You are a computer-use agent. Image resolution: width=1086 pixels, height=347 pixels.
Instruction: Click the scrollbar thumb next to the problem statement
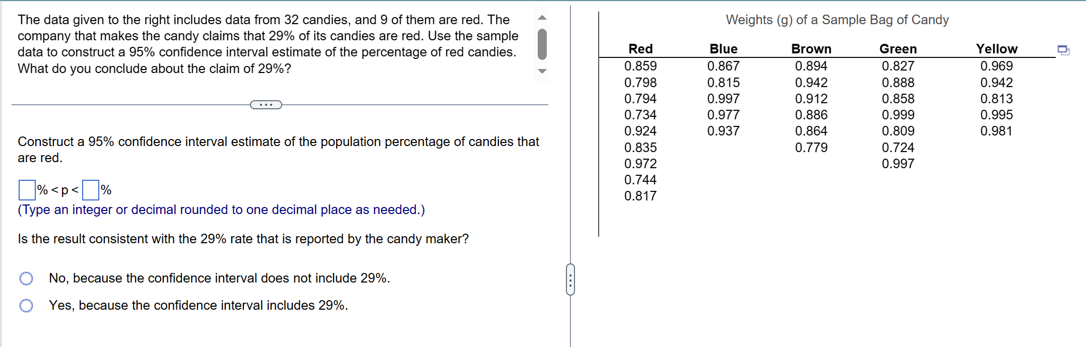tap(541, 44)
